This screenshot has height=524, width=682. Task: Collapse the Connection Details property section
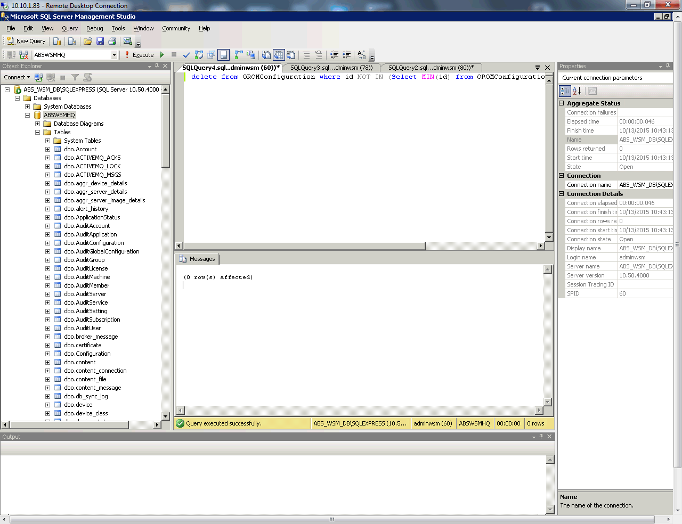tap(562, 194)
